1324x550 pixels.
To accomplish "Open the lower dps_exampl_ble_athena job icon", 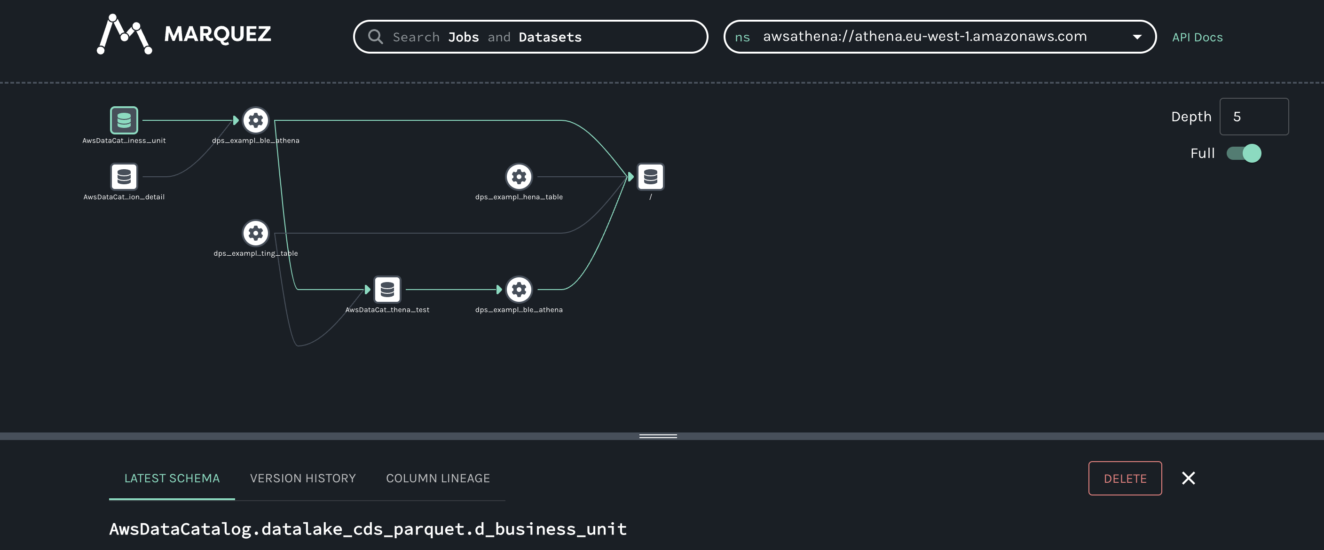I will (x=519, y=290).
